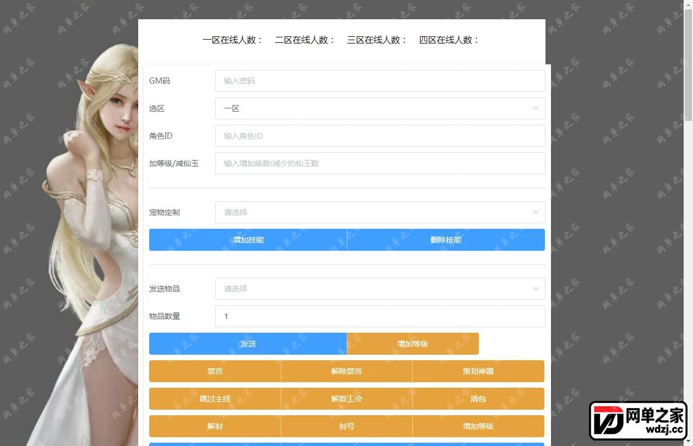Screen dimensions: 693x446
Task: Select the 物品数量 quantity field
Action: tap(380, 316)
